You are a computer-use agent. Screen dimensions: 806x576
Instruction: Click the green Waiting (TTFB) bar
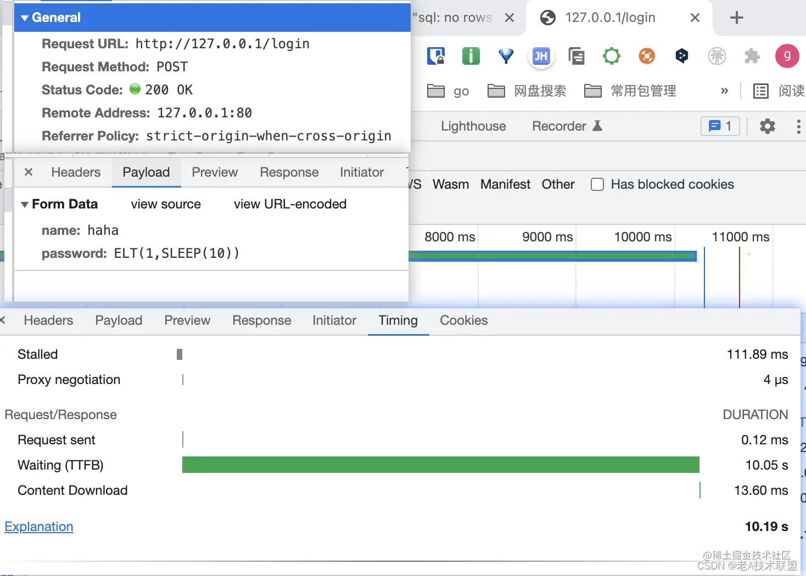point(441,465)
